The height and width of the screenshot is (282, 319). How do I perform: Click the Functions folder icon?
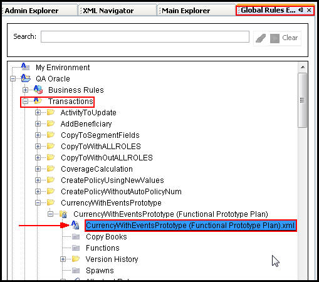pos(76,248)
